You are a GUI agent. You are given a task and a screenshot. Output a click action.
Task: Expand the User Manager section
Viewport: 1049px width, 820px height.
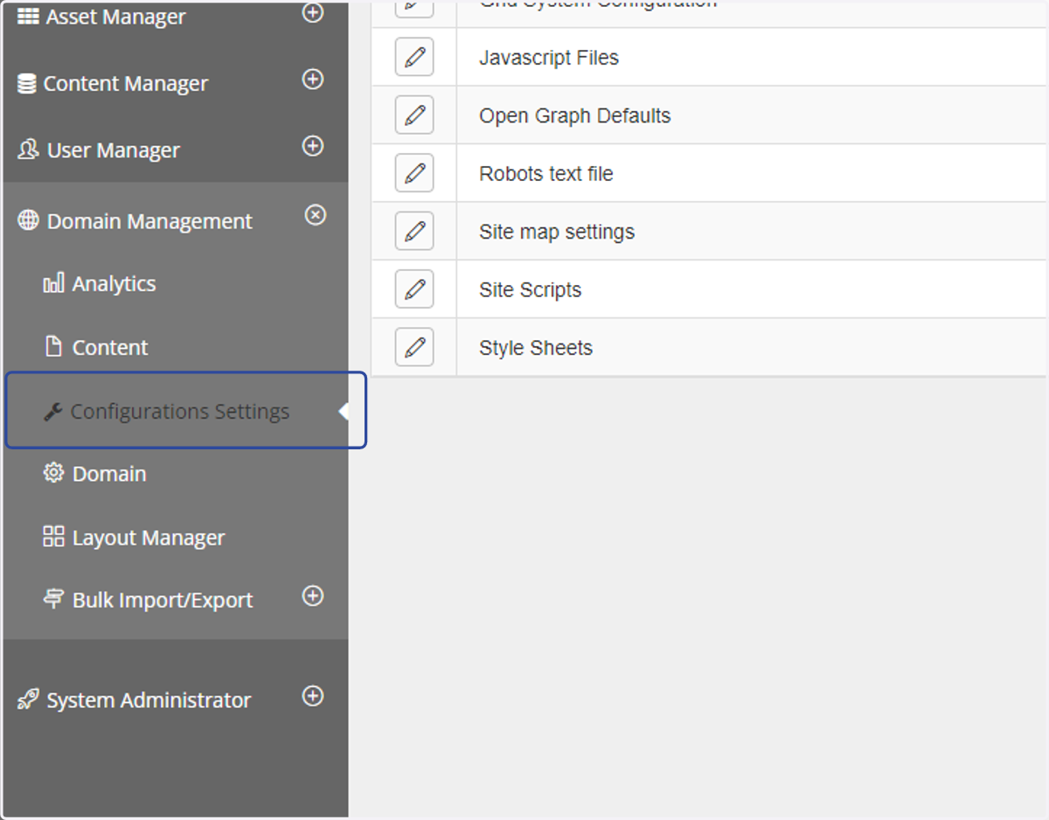[313, 146]
